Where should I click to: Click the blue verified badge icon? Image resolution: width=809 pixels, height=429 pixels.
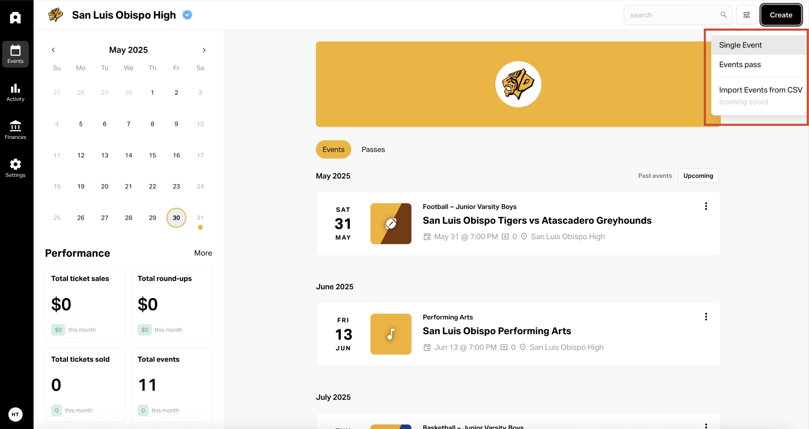pyautogui.click(x=187, y=15)
